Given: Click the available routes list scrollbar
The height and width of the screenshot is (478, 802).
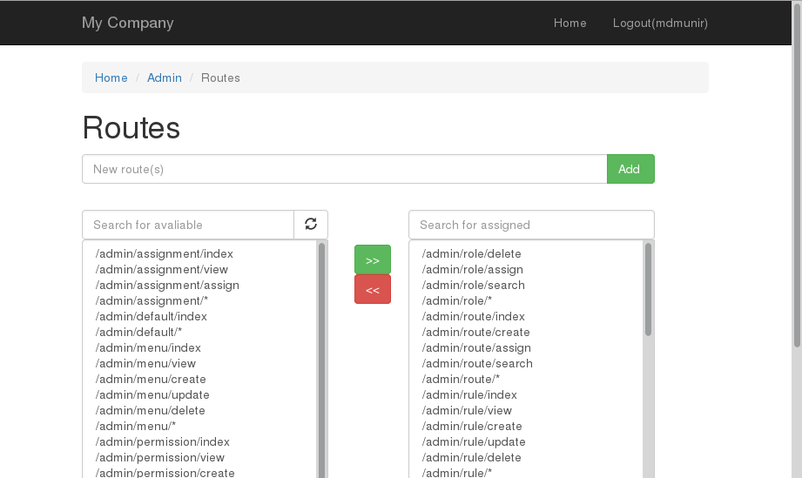Looking at the screenshot, I should click(321, 366).
